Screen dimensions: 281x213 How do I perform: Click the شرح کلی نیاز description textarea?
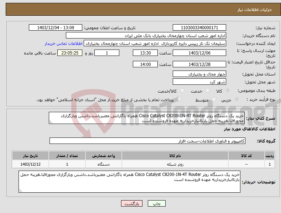coord(147,118)
